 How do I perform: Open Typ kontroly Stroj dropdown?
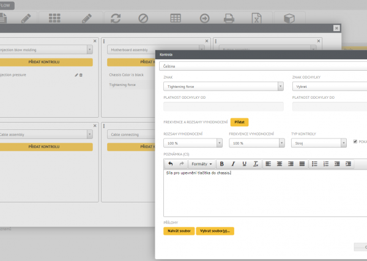click(343, 143)
